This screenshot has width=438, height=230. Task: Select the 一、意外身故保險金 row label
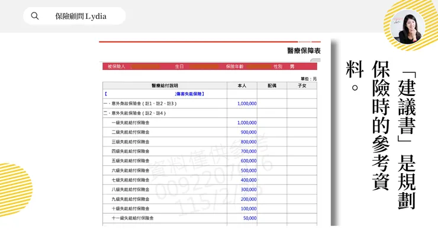coord(140,104)
